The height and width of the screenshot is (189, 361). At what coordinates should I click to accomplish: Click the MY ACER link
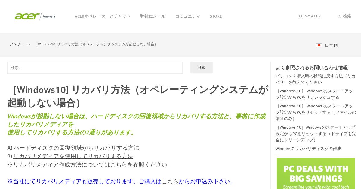click(313, 16)
